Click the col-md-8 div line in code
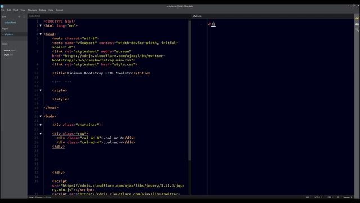 pyautogui.click(x=96, y=138)
